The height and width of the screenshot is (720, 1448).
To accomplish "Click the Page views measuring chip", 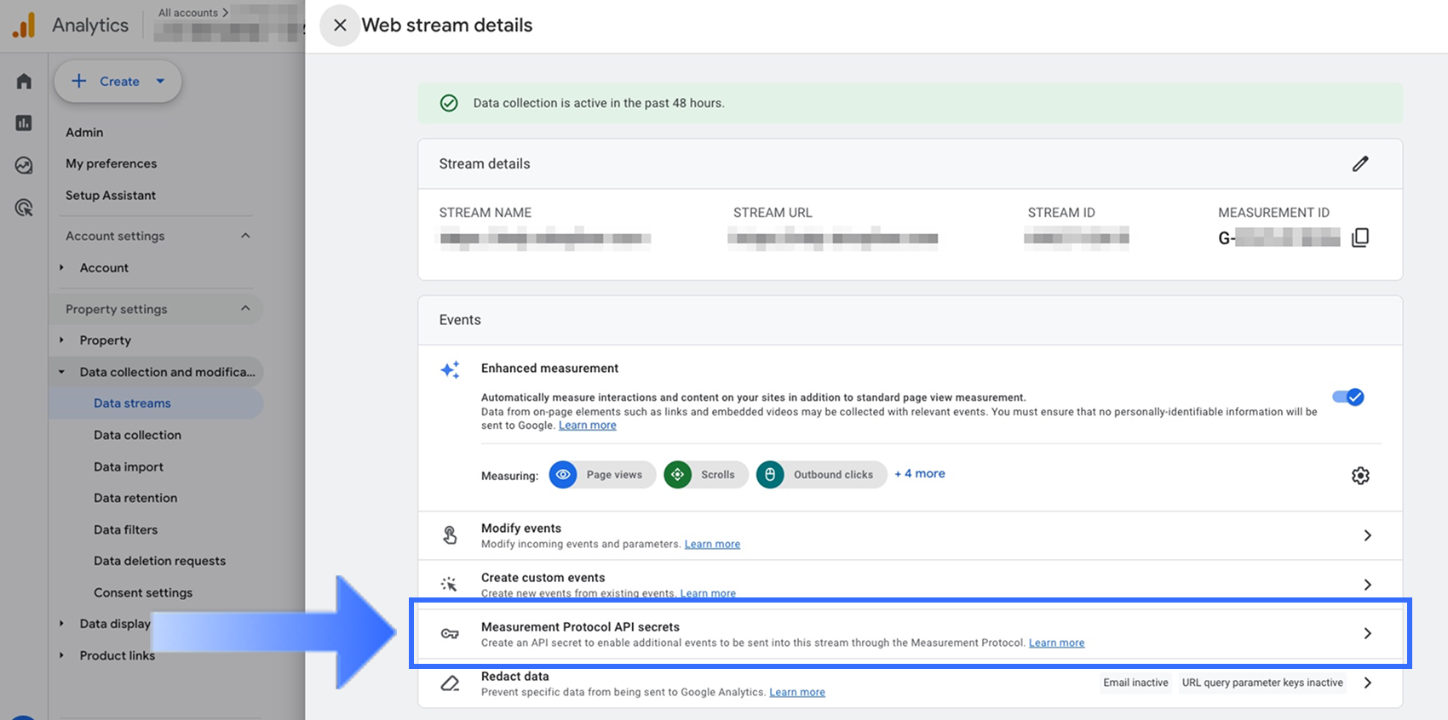I will click(602, 475).
